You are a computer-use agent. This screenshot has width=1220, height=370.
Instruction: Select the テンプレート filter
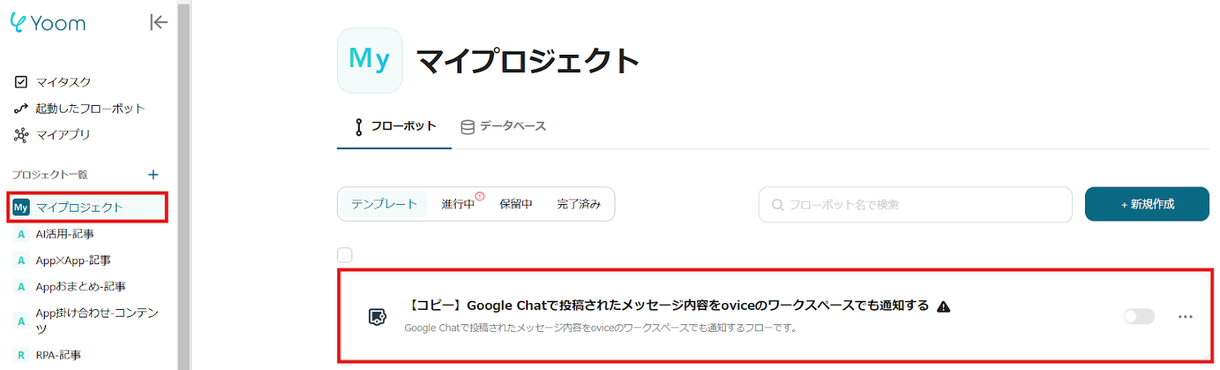[384, 204]
